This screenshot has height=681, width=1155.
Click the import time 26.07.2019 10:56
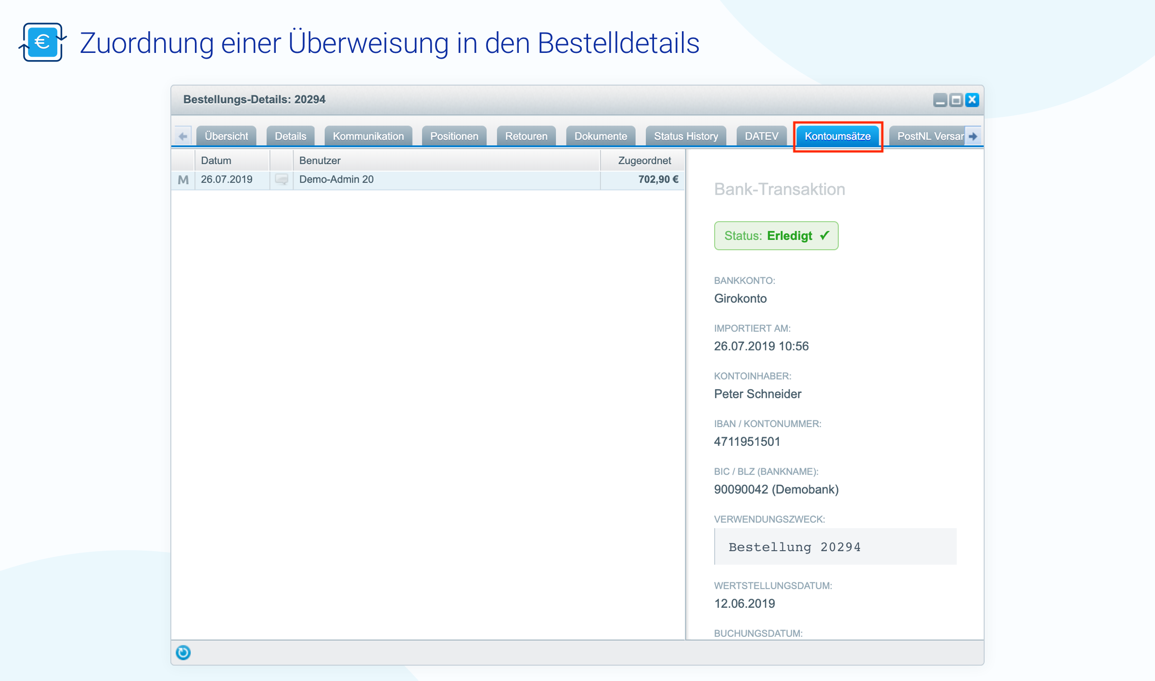point(761,346)
